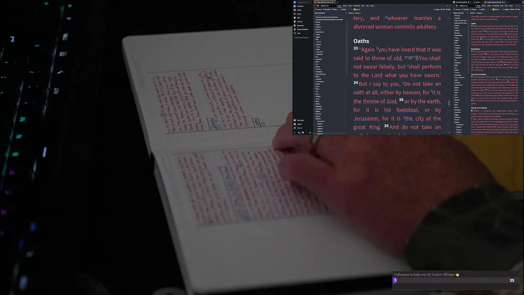Click Info in the large-text Bible panel
The width and height of the screenshot is (524, 295).
pos(443,9)
